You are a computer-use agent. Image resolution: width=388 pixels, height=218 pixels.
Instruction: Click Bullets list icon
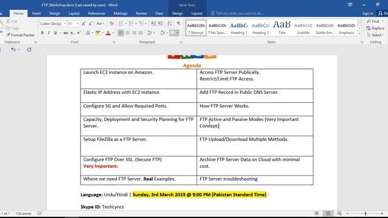(121, 24)
